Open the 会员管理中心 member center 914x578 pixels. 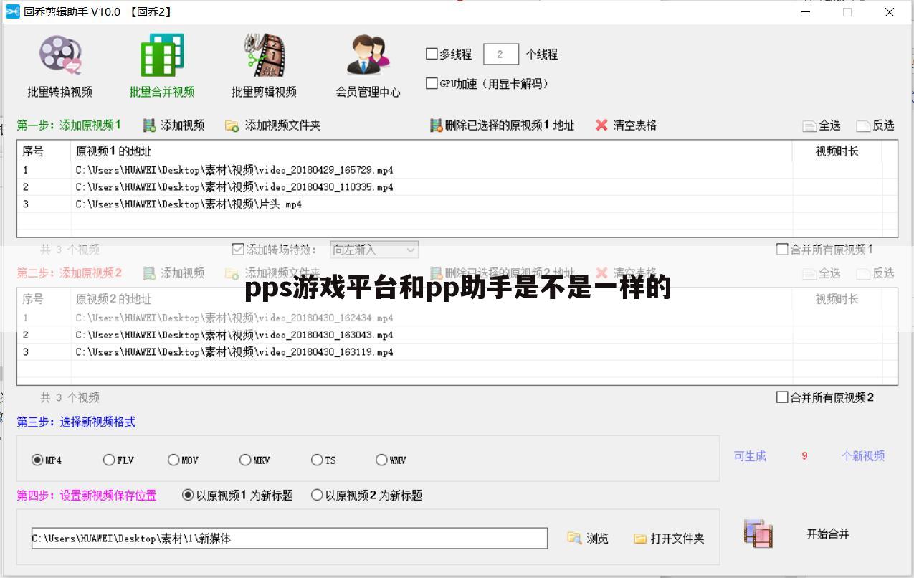[368, 65]
